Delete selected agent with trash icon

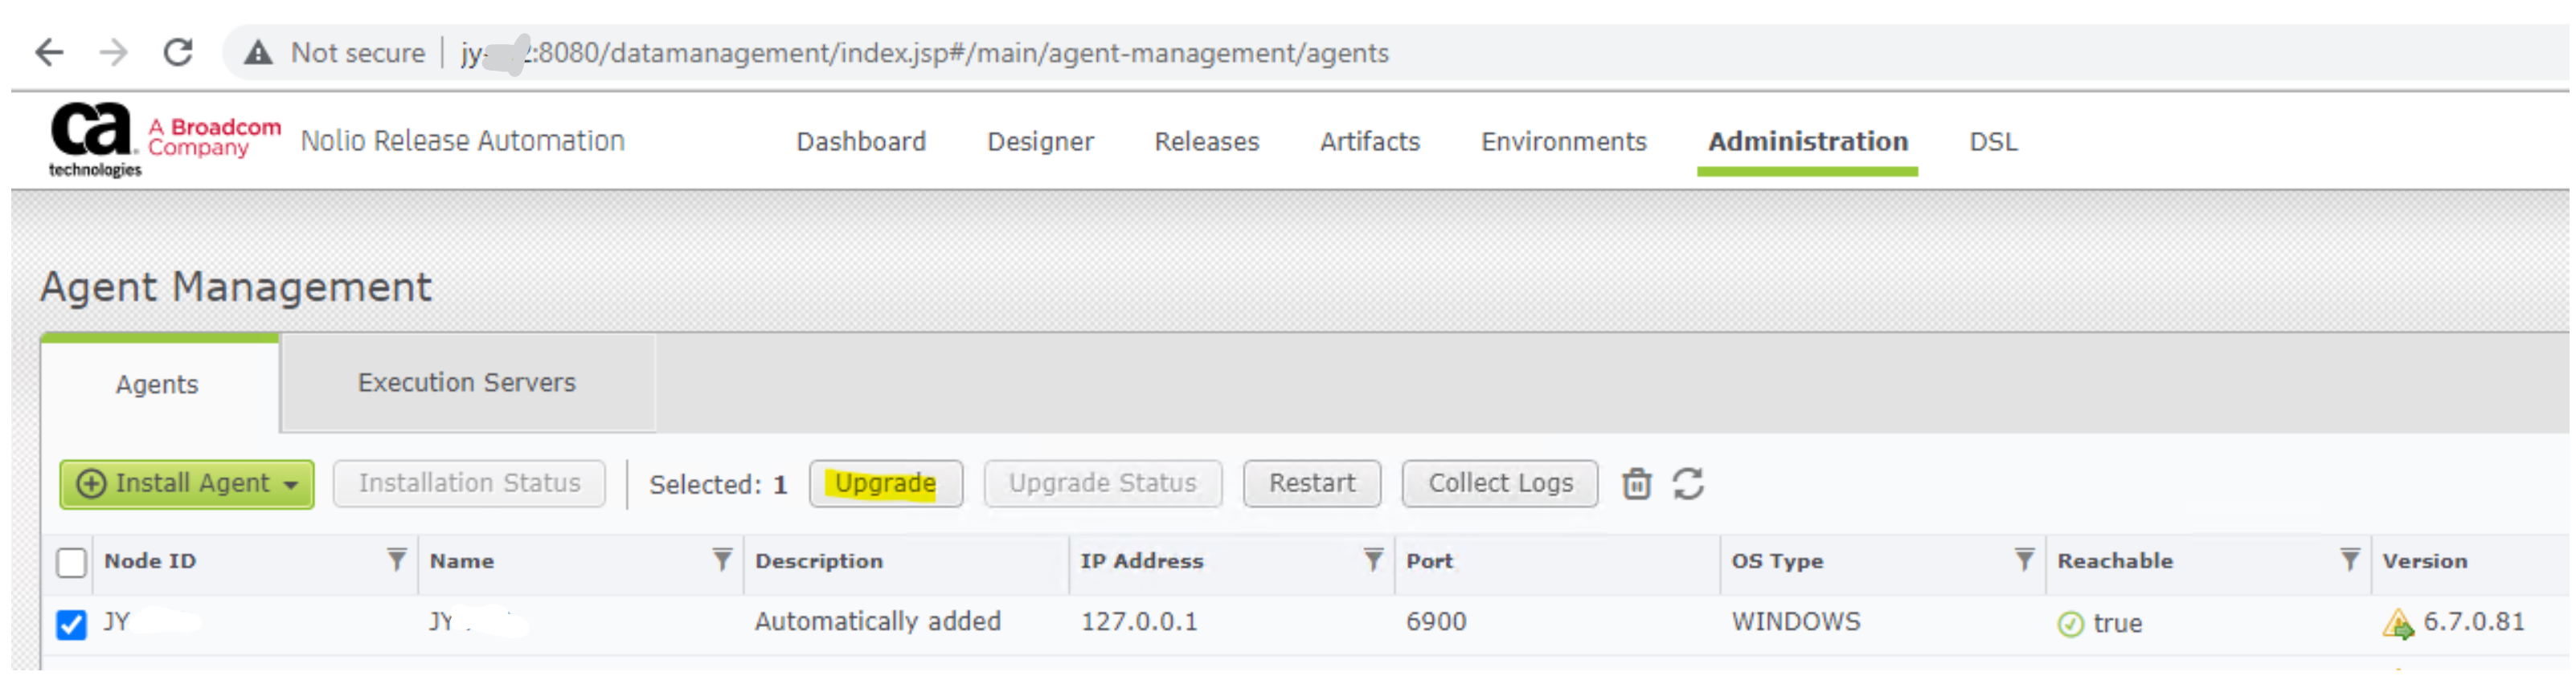tap(1636, 484)
